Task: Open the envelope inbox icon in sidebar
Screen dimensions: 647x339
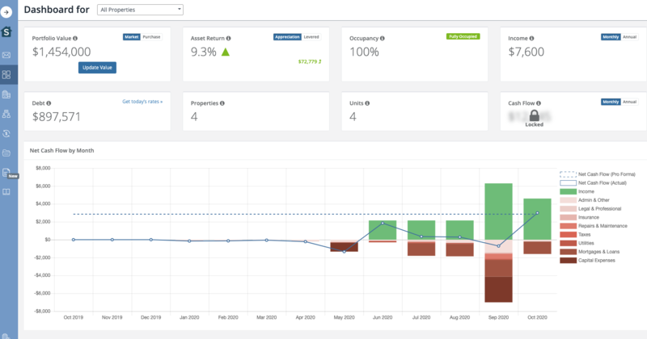Action: pos(8,55)
